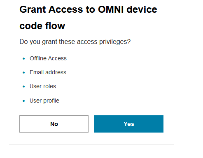Select the Email address privilege text
The height and width of the screenshot is (158, 203).
pos(48,72)
